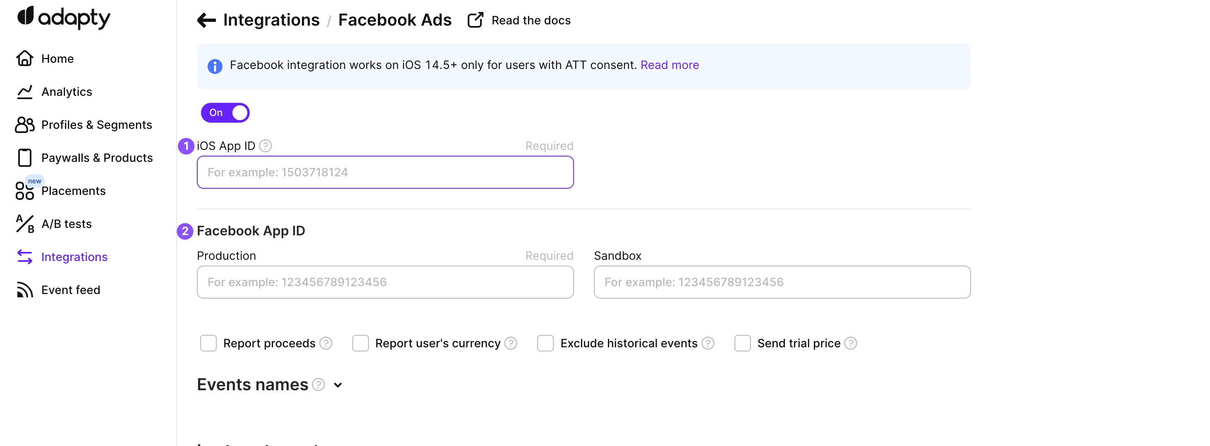The width and height of the screenshot is (1210, 446).
Task: Open the A/B tests sidebar item
Action: (66, 224)
